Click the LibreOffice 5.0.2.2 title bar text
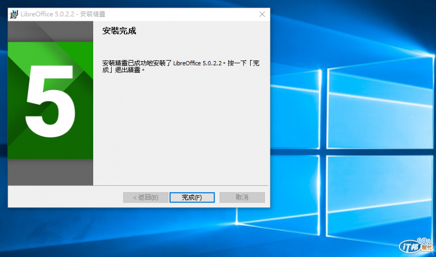 click(63, 14)
